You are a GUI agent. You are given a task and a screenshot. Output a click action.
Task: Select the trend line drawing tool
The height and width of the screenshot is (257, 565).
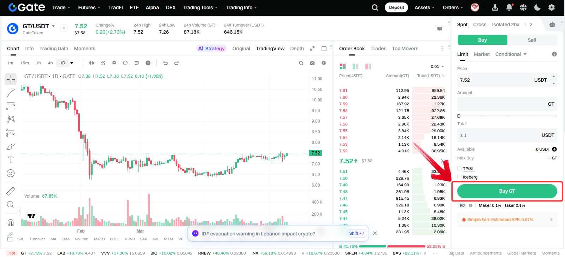tap(11, 93)
